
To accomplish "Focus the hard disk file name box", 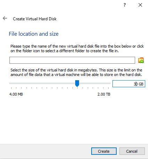I will (x=72, y=60).
